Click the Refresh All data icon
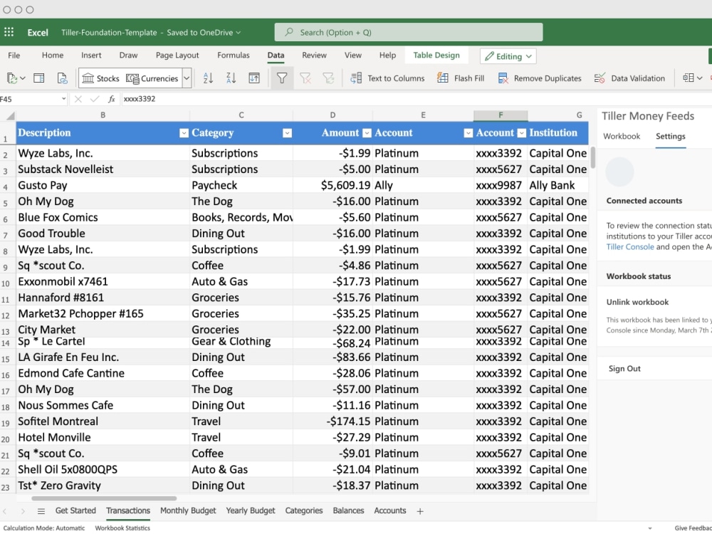The image size is (712, 534). 12,78
